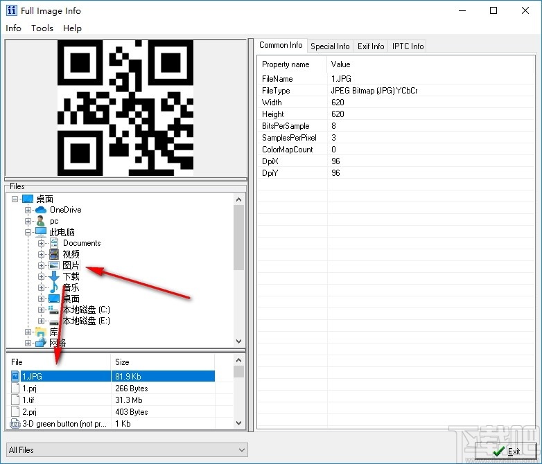542x464 pixels.
Task: Click file list scrollbar up arrow
Action: click(238, 360)
